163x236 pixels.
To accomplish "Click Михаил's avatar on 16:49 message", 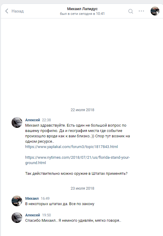I will pos(17,201).
